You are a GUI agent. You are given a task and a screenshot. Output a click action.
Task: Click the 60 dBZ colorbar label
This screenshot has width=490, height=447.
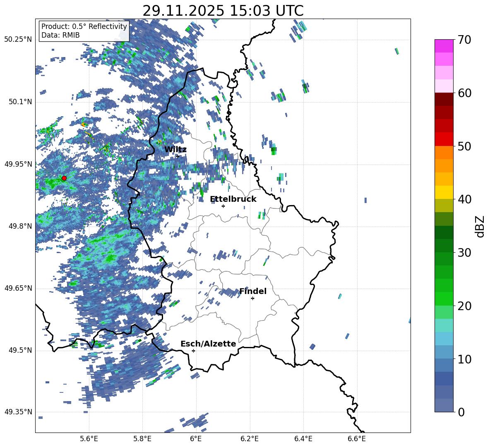464,93
